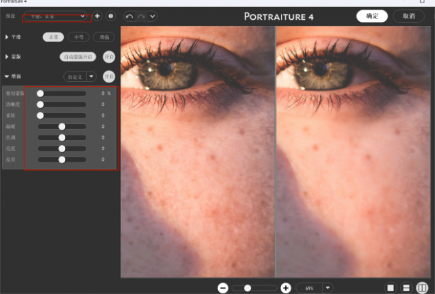Zoom in with the plus icon at bottom
The image size is (435, 294).
click(x=286, y=288)
